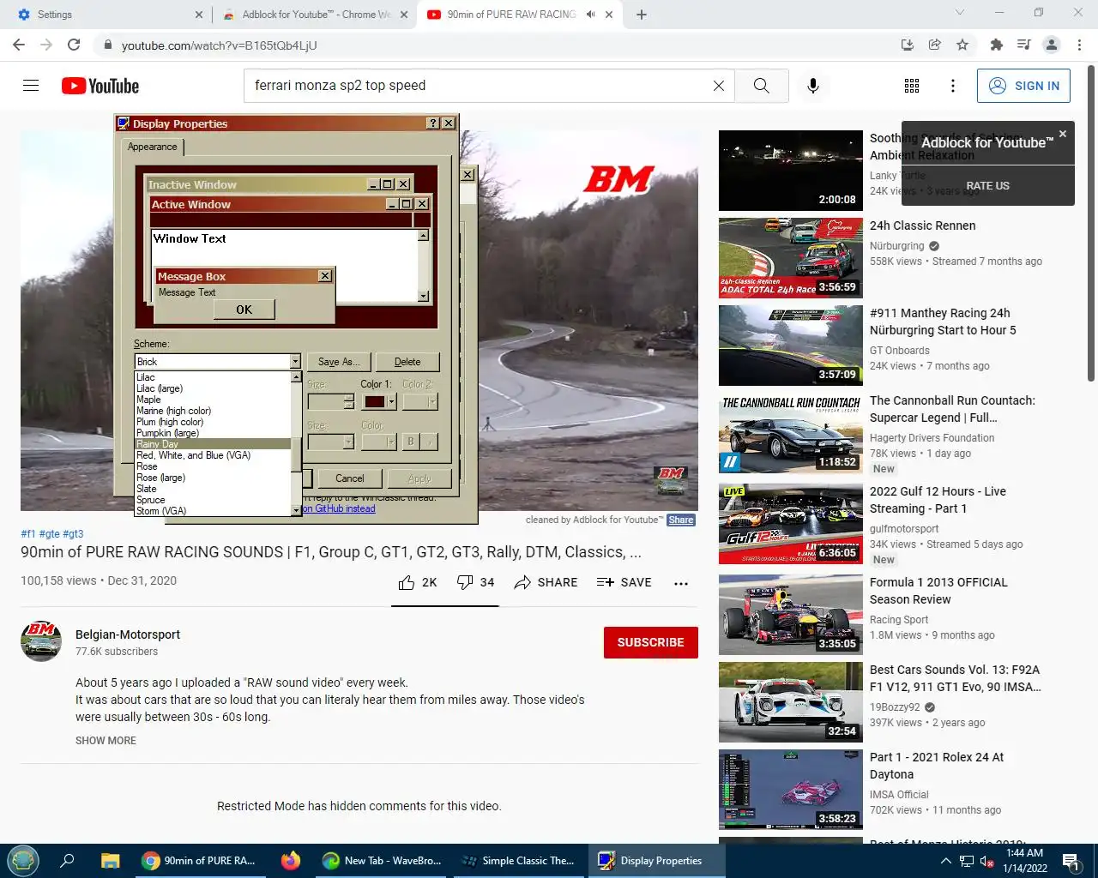
Task: Click the magnifier search button
Action: (x=761, y=86)
